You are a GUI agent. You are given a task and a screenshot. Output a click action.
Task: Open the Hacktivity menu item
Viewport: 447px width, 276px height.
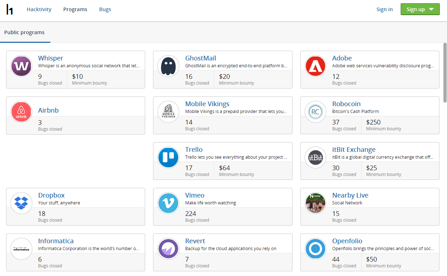[39, 10]
